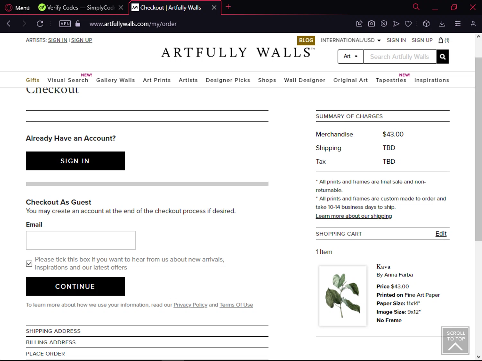Viewport: 482px width, 361px height.
Task: Click the Artfully Walls logo
Action: (238, 52)
